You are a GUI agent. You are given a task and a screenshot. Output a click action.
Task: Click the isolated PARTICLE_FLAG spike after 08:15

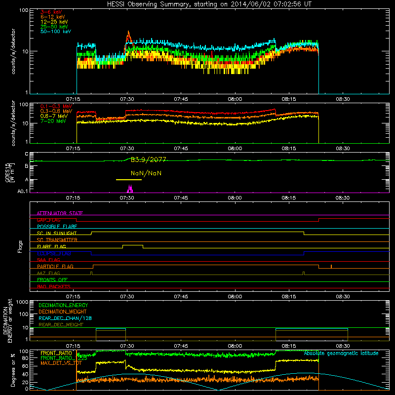[x=331, y=267]
